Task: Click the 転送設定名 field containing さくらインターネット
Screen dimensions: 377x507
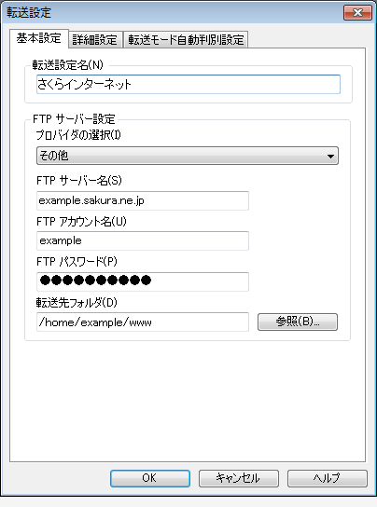Action: pos(188,85)
